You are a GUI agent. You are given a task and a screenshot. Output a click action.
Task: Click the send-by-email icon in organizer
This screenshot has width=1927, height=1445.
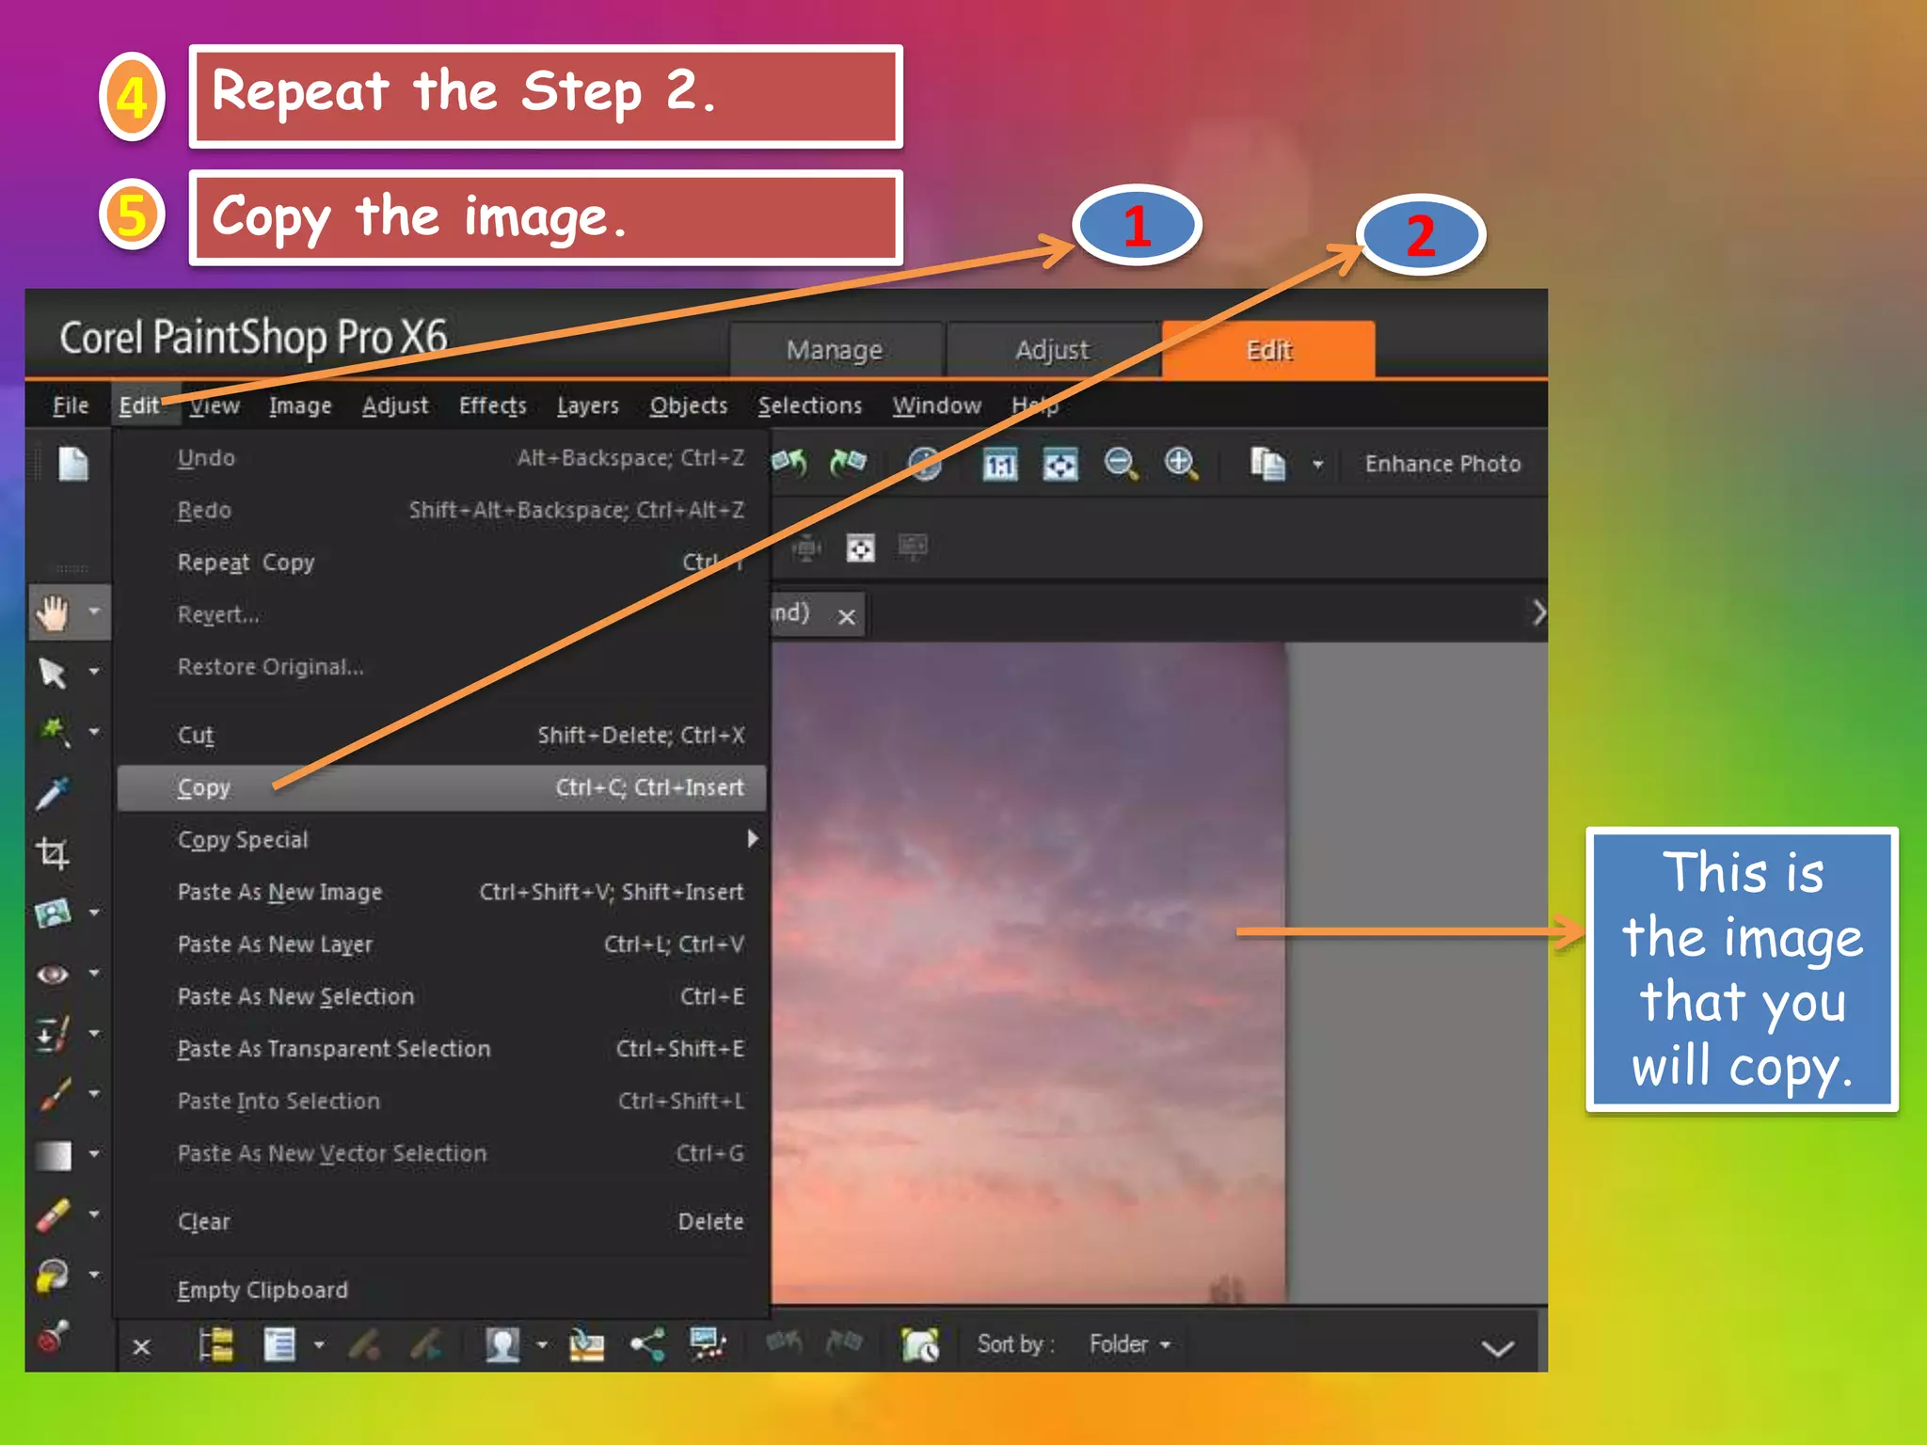pos(587,1344)
